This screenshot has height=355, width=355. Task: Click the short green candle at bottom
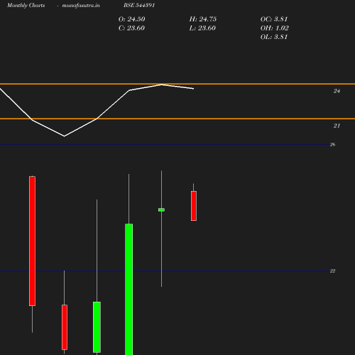click(x=97, y=327)
